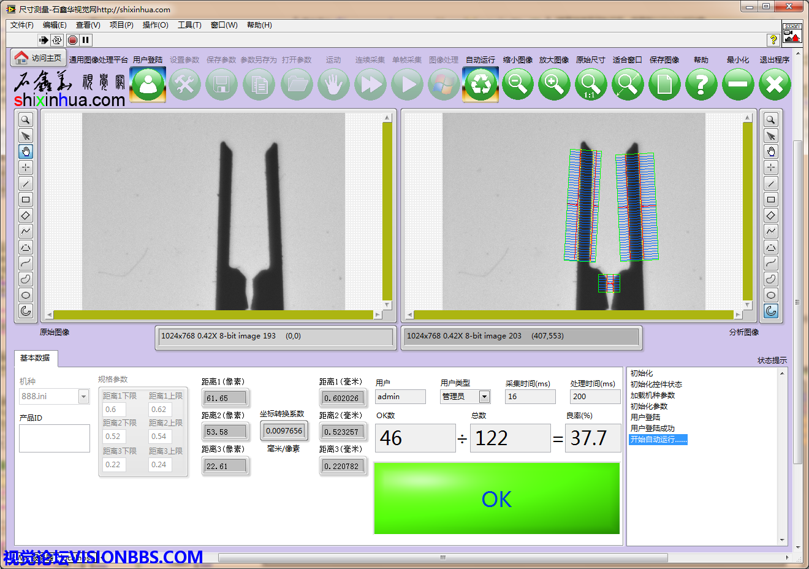Switch to the 基本数据 tab
Image resolution: width=809 pixels, height=569 pixels.
35,358
